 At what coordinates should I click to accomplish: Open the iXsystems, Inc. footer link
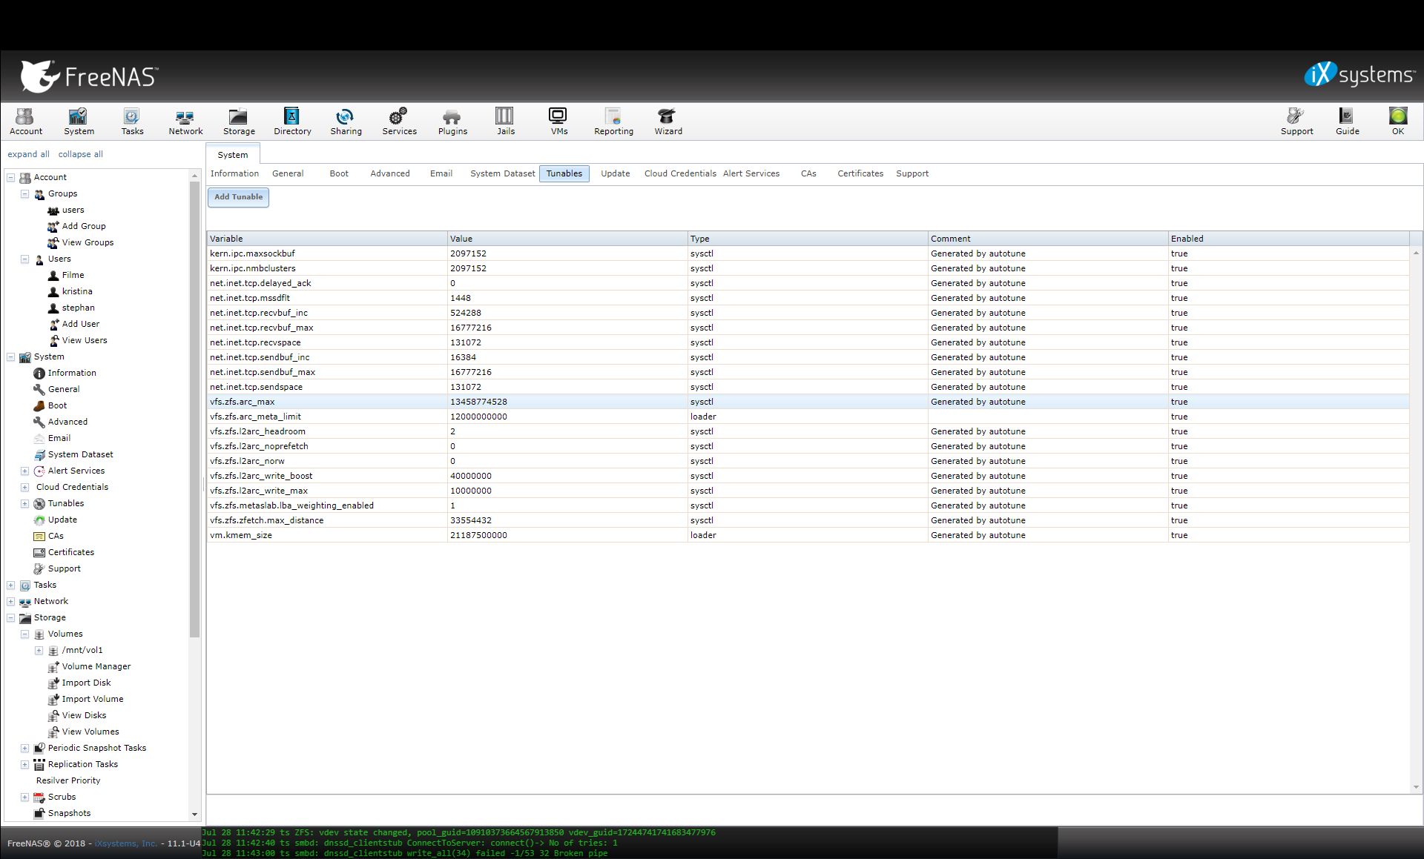click(125, 843)
